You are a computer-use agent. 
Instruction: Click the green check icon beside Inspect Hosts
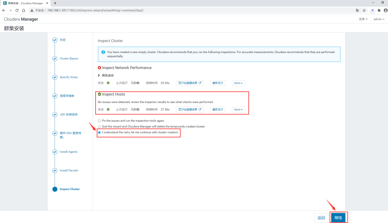pyautogui.click(x=99, y=94)
